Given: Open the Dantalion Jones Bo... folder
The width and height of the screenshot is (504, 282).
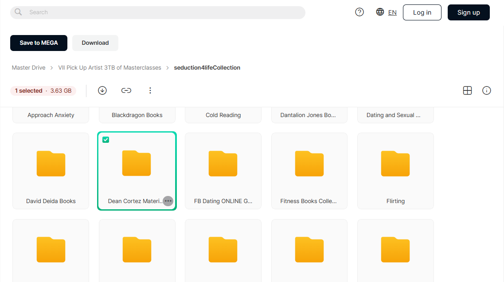Looking at the screenshot, I should pyautogui.click(x=309, y=115).
